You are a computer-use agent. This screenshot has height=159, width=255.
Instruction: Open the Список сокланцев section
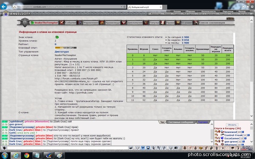[212, 23]
